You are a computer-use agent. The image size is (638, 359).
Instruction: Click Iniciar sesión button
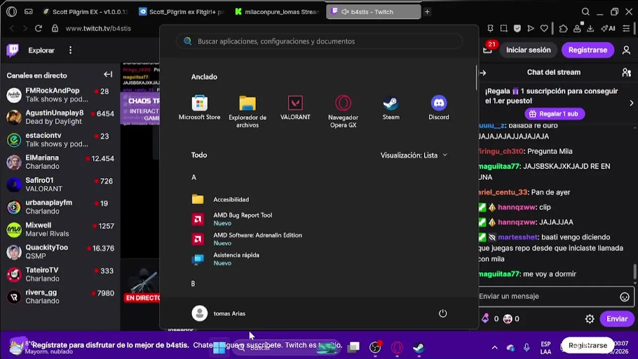click(528, 50)
